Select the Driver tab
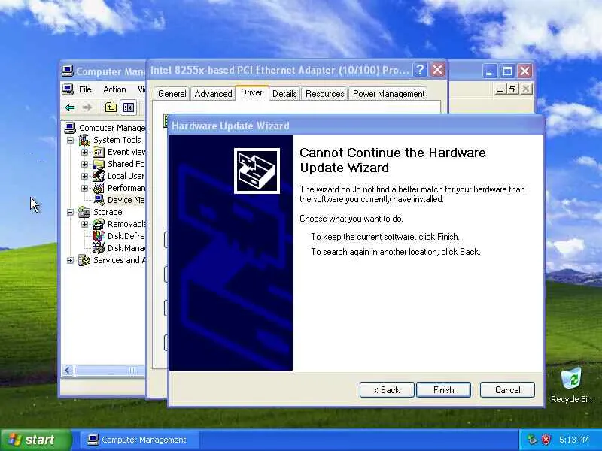The width and height of the screenshot is (602, 451). (251, 92)
